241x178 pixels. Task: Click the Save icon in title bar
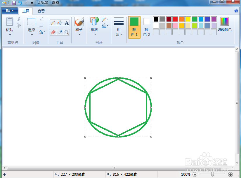click(14, 3)
